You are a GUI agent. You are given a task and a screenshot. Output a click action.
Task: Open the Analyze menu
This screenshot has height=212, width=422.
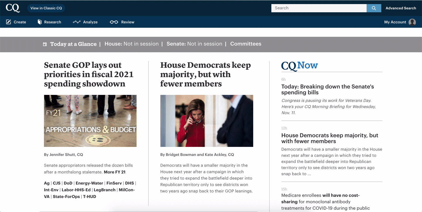[x=85, y=22]
